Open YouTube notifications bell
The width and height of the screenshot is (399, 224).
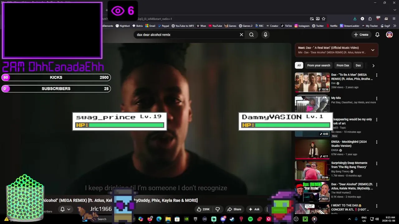click(x=377, y=35)
